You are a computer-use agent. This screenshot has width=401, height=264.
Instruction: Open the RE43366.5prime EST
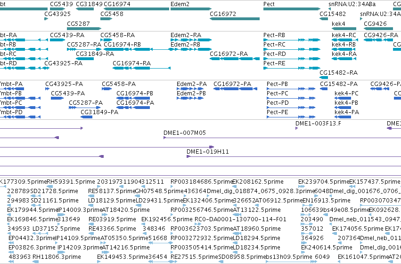(91, 233)
